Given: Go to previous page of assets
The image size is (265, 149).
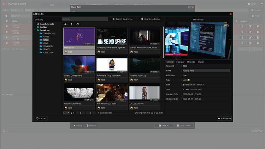Looking at the screenshot, I should pyautogui.click(x=80, y=113).
